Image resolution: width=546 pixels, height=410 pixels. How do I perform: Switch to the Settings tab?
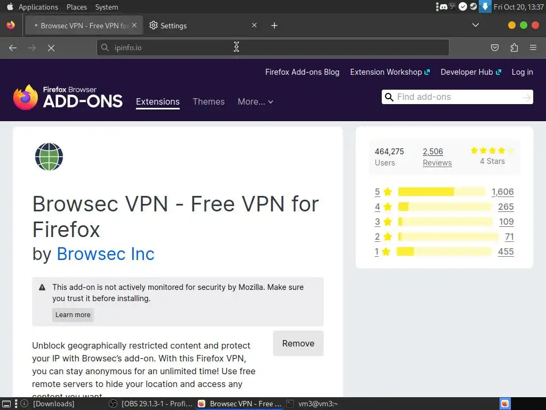point(202,26)
